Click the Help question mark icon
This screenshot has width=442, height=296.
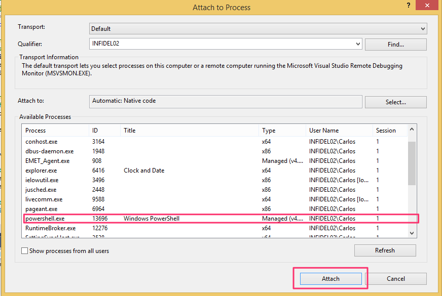pyautogui.click(x=408, y=5)
